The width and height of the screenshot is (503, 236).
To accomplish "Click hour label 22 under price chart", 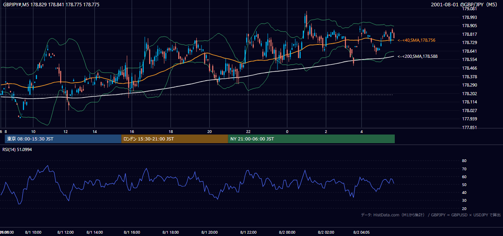I will coord(248,131).
